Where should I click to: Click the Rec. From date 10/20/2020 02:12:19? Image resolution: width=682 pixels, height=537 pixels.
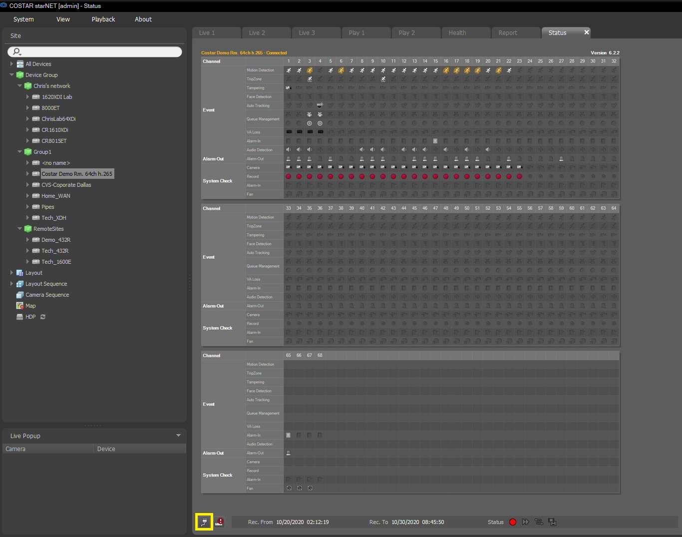pos(303,522)
